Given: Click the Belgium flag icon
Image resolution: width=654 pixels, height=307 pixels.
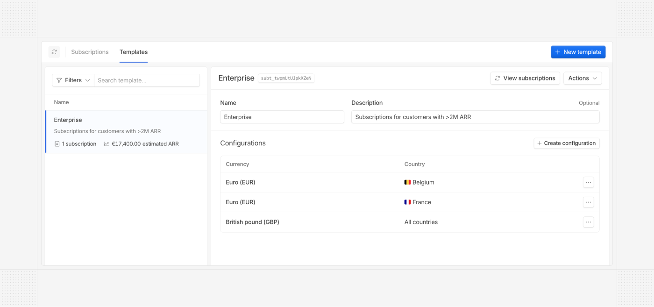Looking at the screenshot, I should 407,182.
